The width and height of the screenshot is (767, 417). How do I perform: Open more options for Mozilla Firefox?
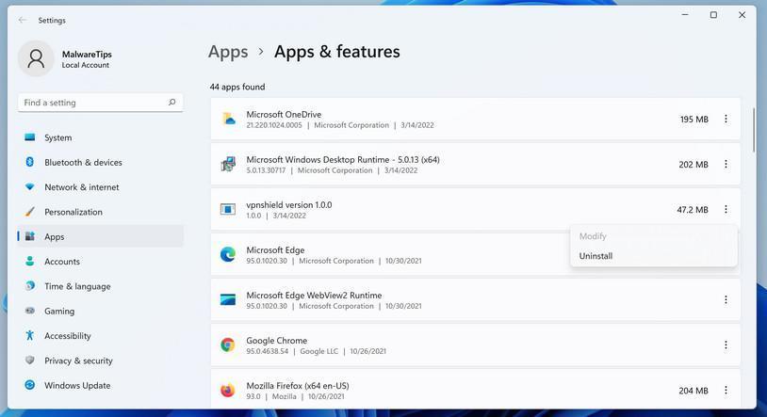pyautogui.click(x=726, y=390)
